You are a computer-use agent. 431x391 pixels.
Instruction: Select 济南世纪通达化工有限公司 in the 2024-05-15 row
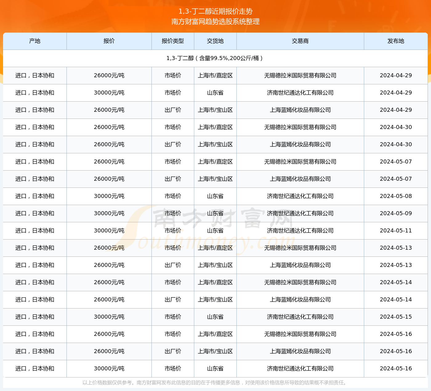[x=300, y=317]
